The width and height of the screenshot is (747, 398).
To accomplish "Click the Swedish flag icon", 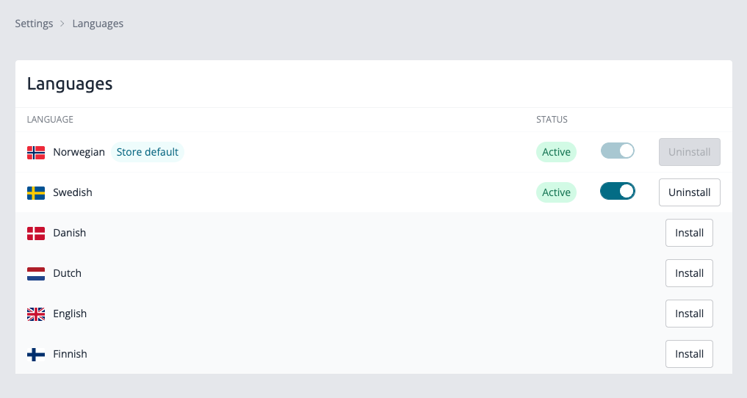I will point(36,193).
